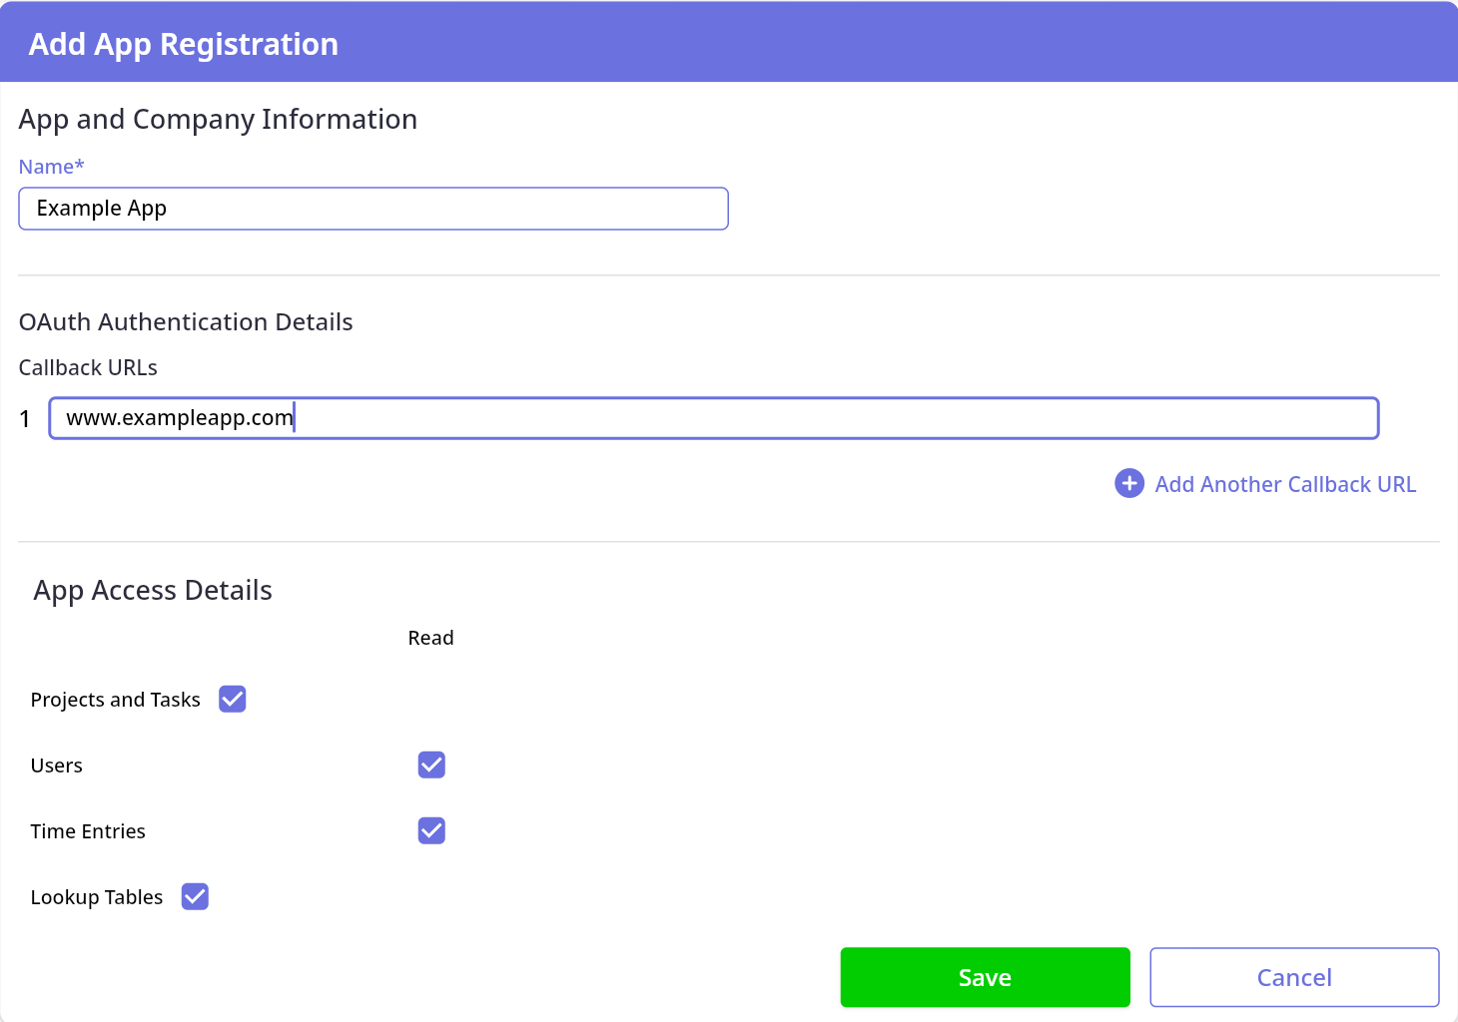The height and width of the screenshot is (1022, 1458).
Task: Untick the Lookup Tables checkbox
Action: 195,897
